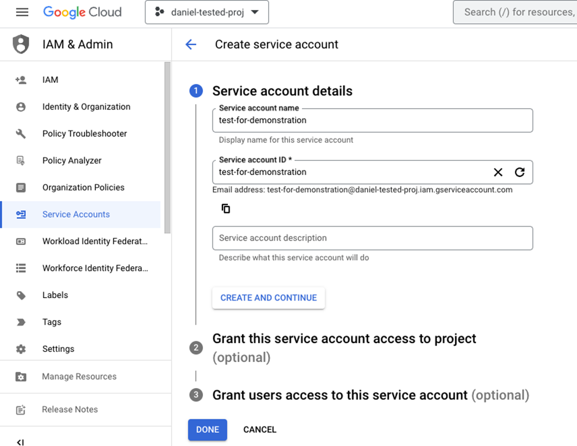Open Identity & Organization
Viewport: 577px width, 446px height.
[x=86, y=106]
